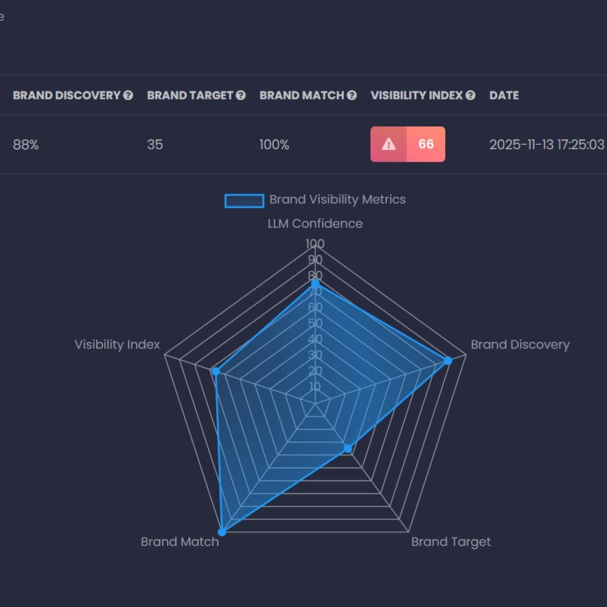Viewport: 607px width, 607px height.
Task: Select the 100% brand match cell
Action: coord(274,145)
